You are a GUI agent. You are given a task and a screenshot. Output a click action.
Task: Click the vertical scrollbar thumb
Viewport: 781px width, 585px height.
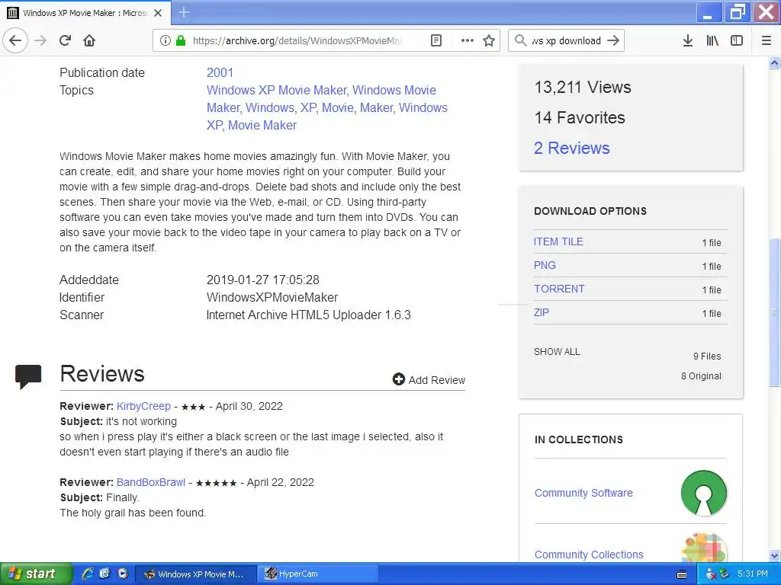coord(774,312)
